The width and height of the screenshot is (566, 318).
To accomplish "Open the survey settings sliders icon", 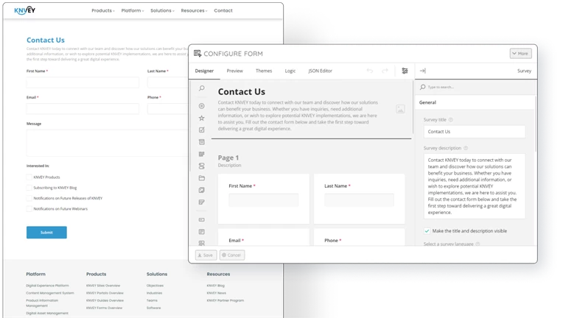I will coord(405,71).
